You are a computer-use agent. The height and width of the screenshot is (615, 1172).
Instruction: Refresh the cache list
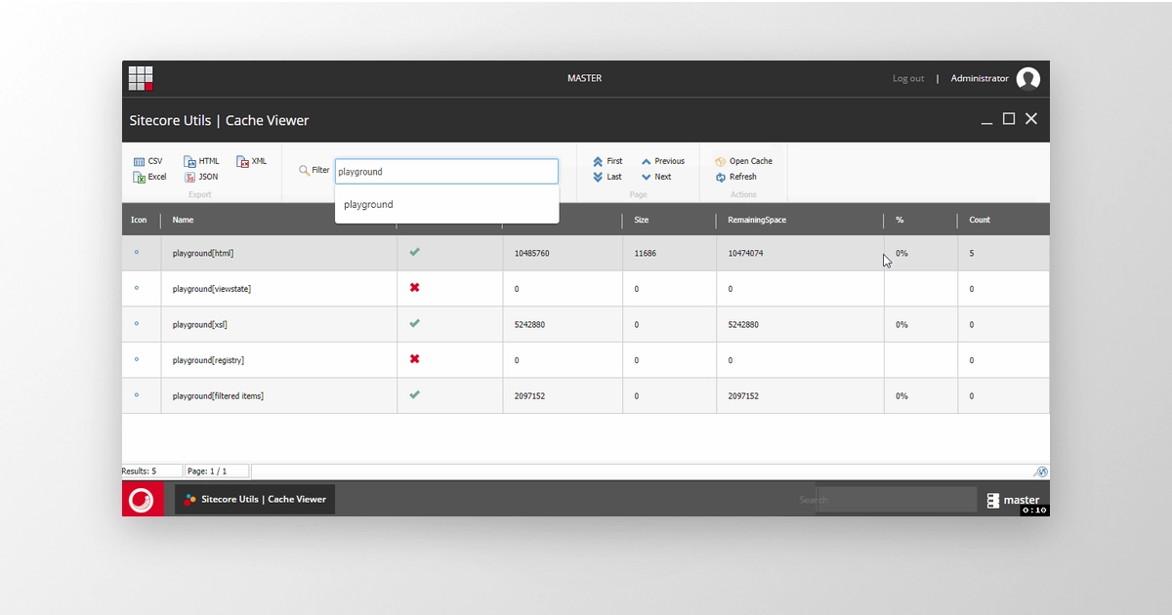(x=736, y=177)
